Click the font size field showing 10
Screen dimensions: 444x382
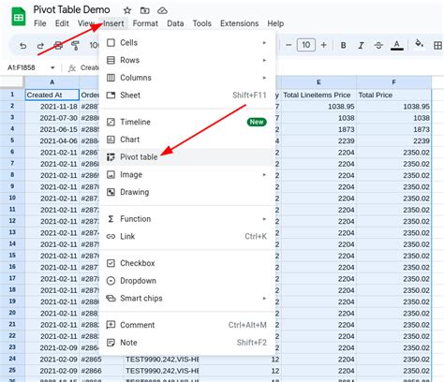click(306, 45)
